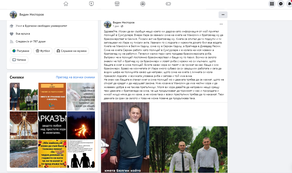
Task: Open the apps grid menu icon
Action: click(x=272, y=4)
